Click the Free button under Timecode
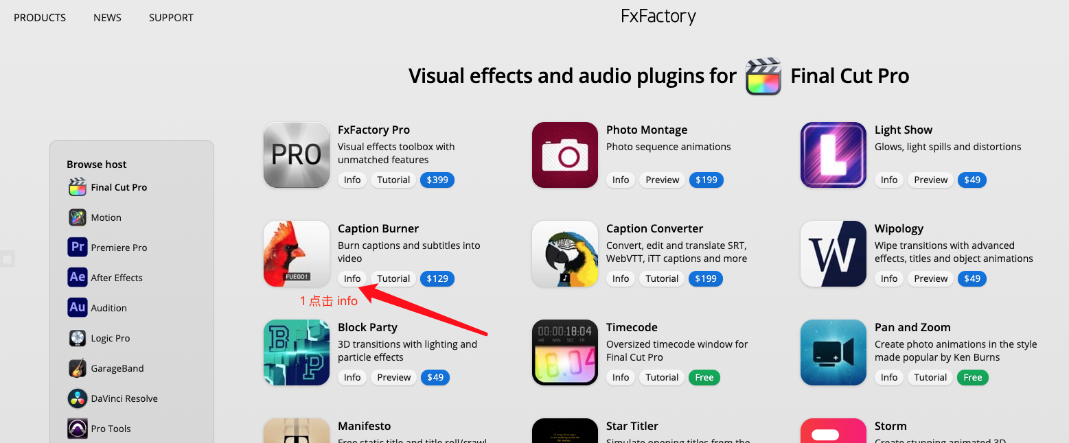 pyautogui.click(x=704, y=377)
